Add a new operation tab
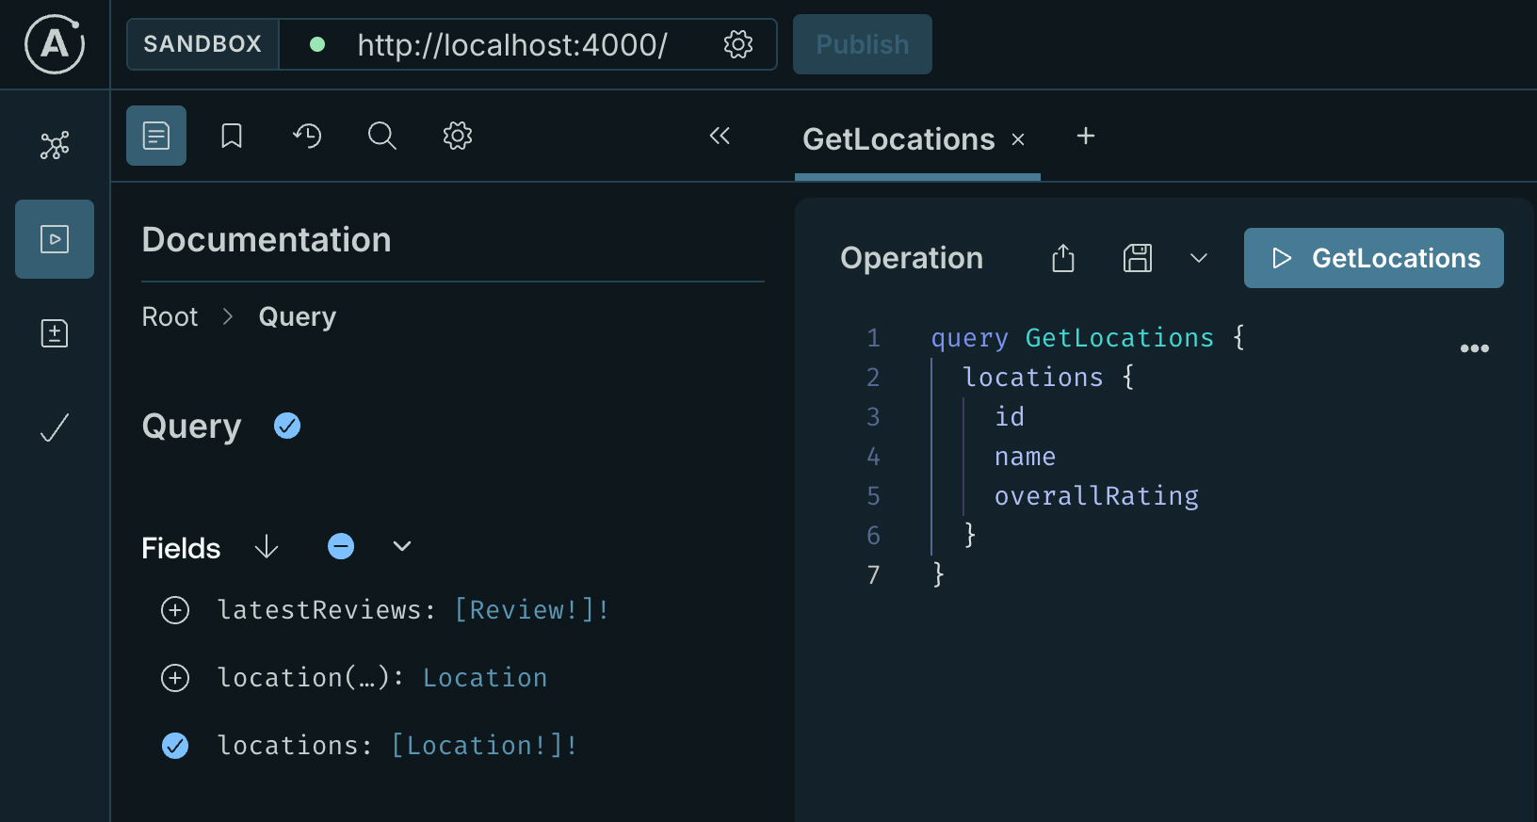Image resolution: width=1537 pixels, height=822 pixels. click(x=1086, y=136)
